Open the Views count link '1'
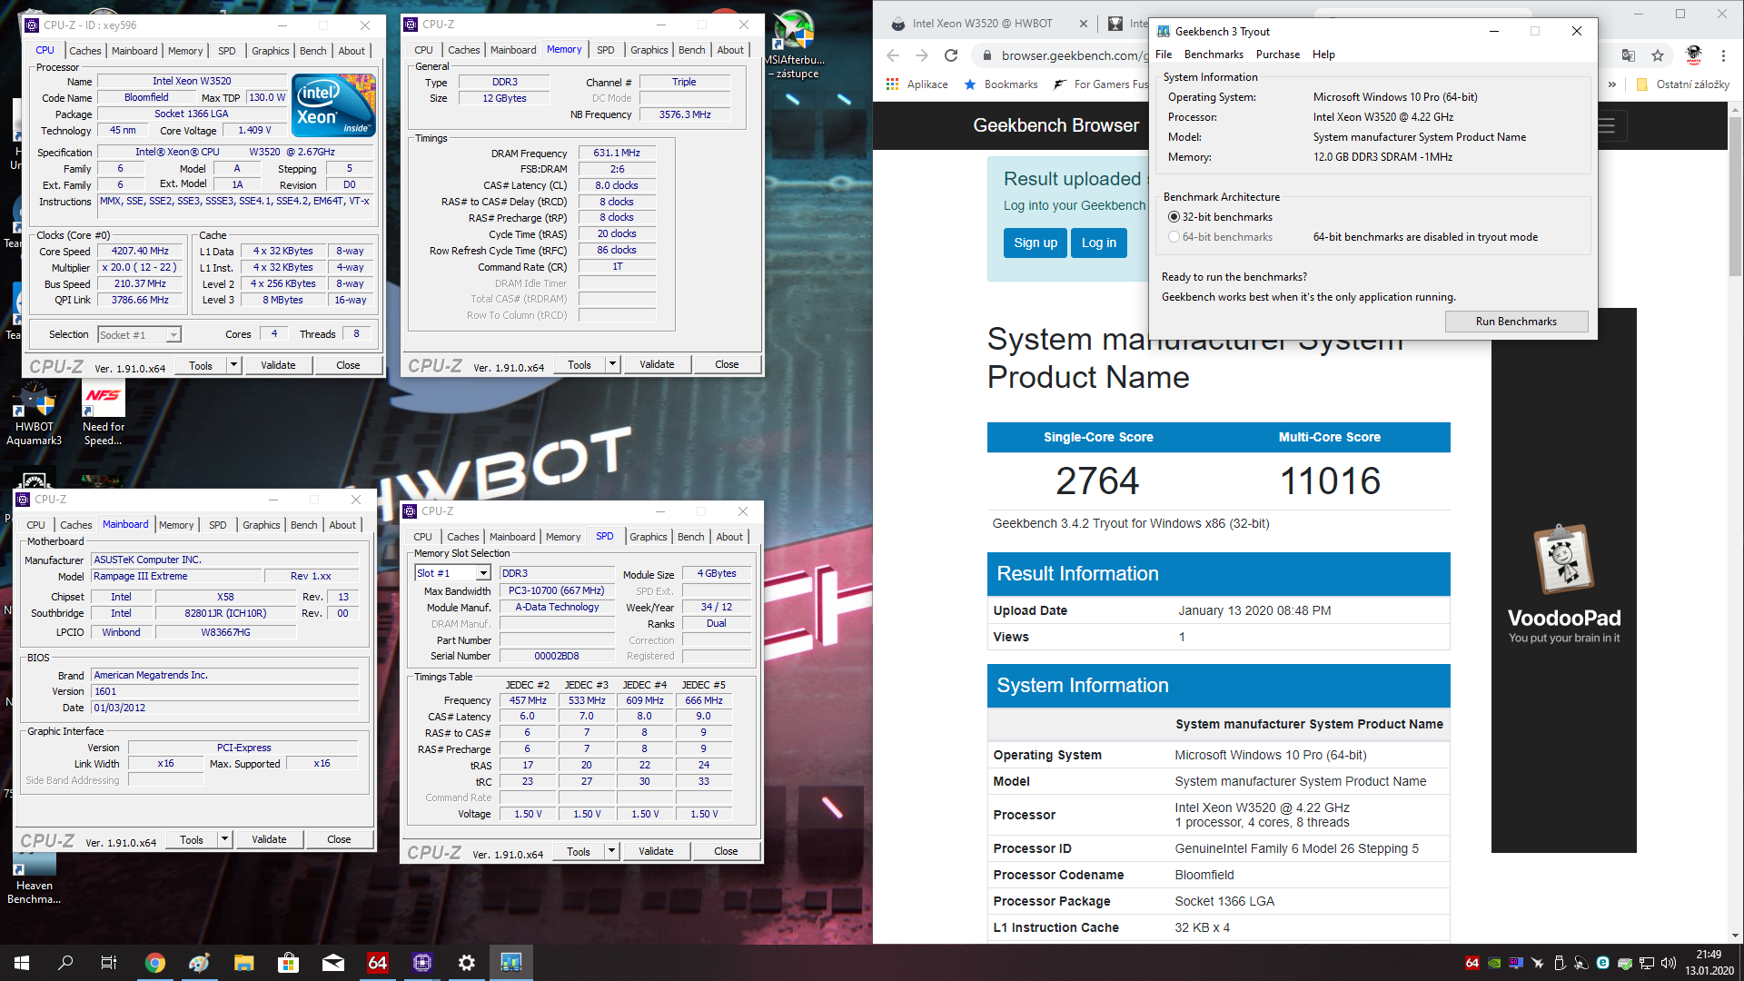The width and height of the screenshot is (1744, 981). coord(1182,637)
